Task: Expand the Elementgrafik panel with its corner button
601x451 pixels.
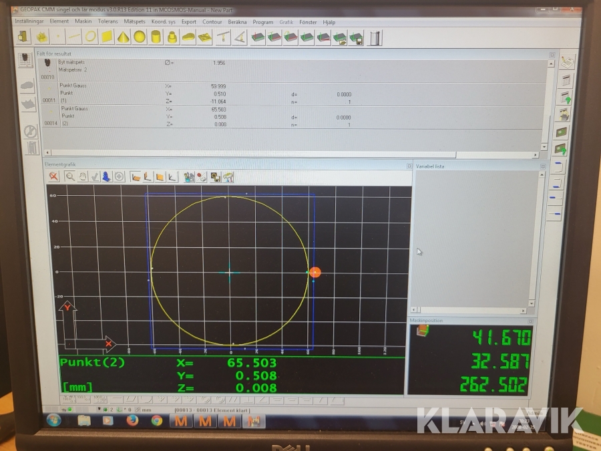Action: [x=409, y=166]
